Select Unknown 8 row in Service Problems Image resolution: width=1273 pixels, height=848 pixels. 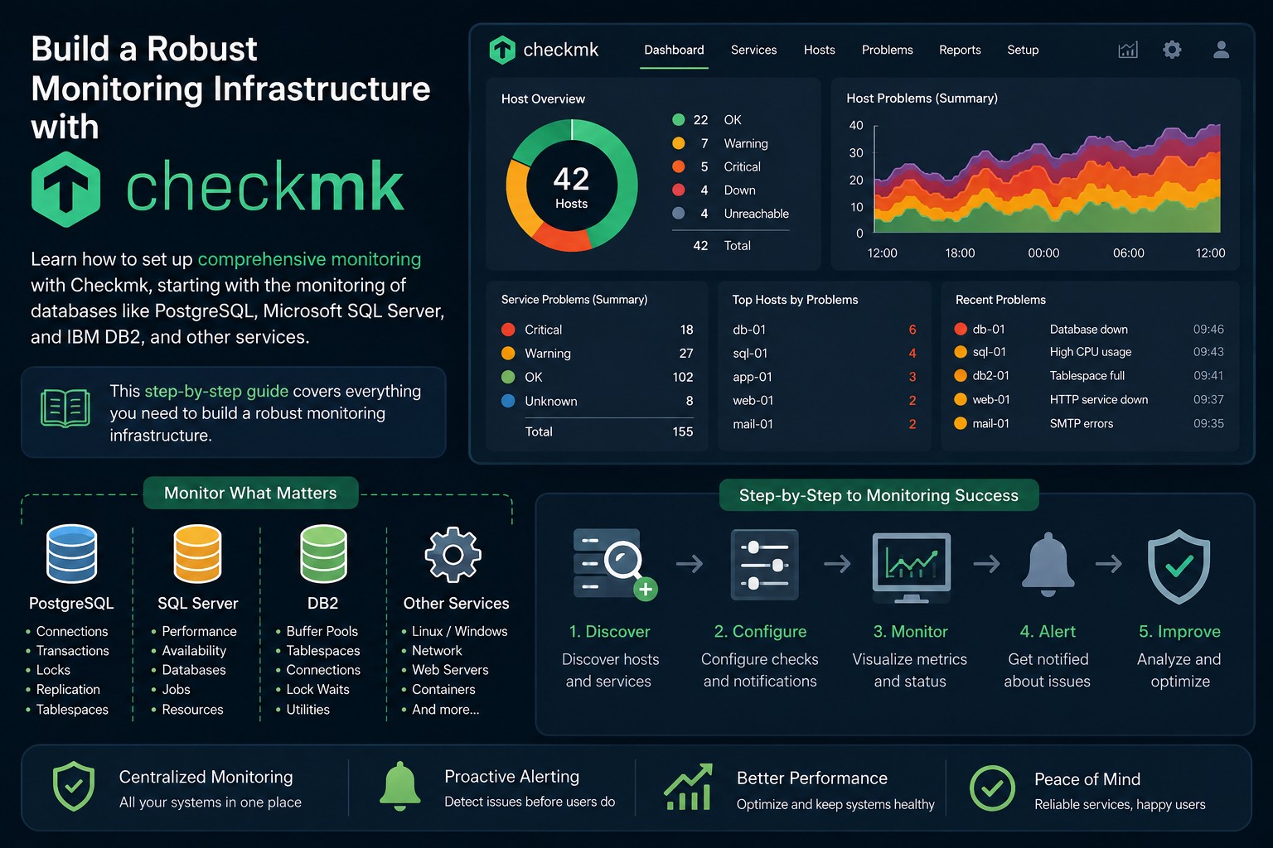tap(597, 402)
